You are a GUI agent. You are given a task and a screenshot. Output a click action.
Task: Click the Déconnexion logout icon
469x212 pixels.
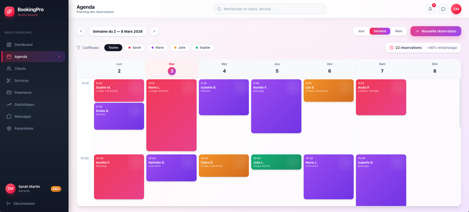(x=9, y=204)
